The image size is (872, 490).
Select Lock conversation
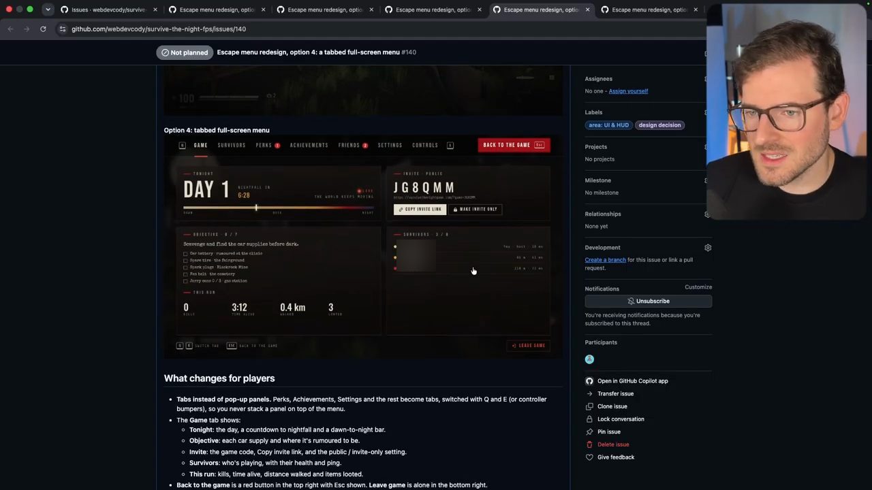tap(614, 419)
